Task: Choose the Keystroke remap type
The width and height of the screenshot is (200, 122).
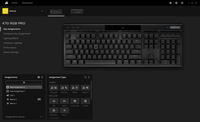Action: pos(54,88)
